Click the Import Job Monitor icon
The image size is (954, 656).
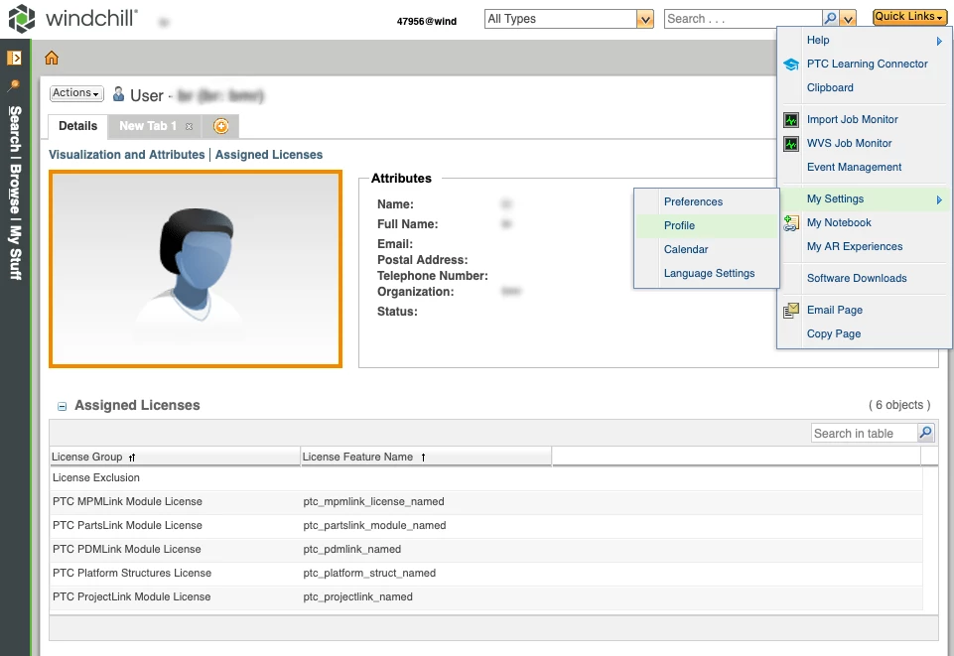coord(791,120)
